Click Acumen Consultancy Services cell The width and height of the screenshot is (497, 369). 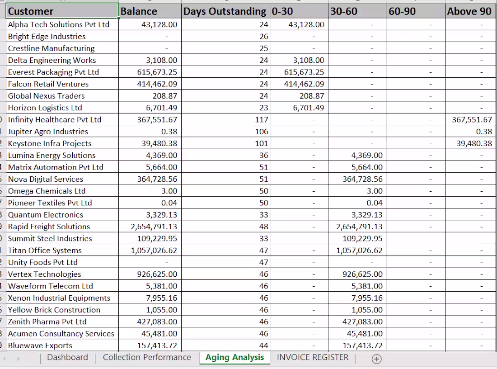[x=62, y=333]
